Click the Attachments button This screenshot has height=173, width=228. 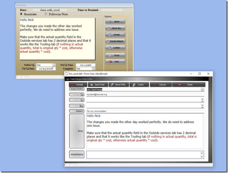click(x=77, y=154)
